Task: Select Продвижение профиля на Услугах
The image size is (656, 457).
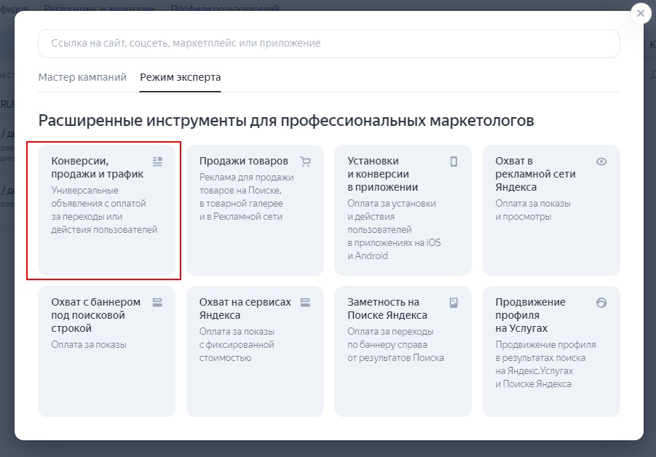Action: click(x=551, y=351)
